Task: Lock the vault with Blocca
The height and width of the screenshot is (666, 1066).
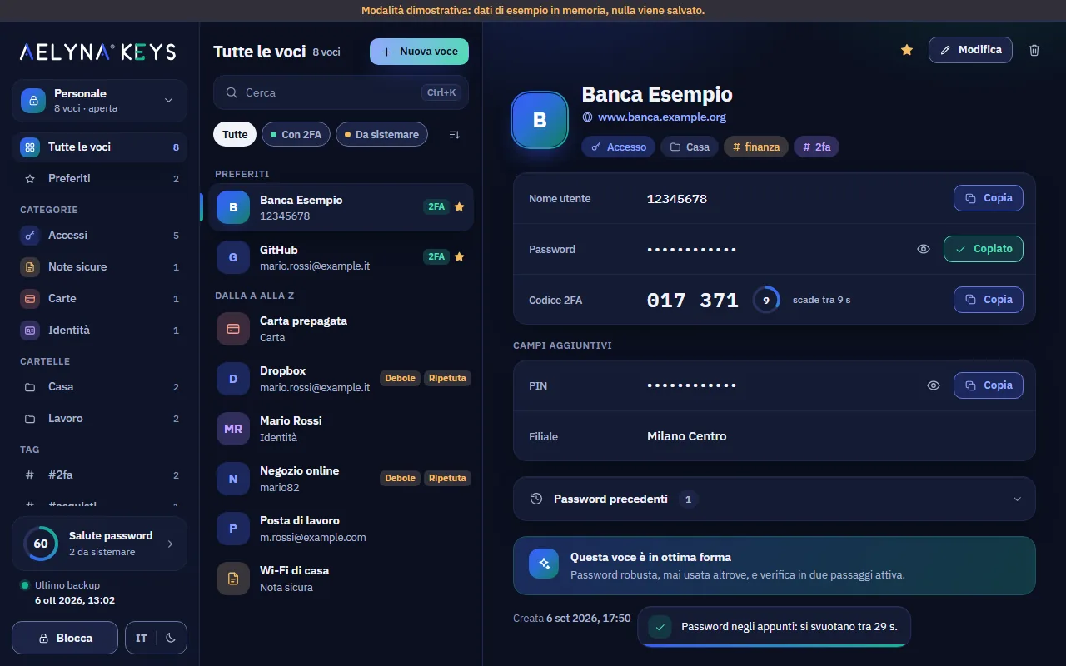Action: (x=65, y=638)
